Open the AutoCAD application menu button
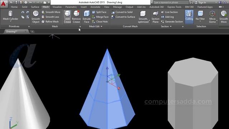229x129 pixels. pos(4,4)
